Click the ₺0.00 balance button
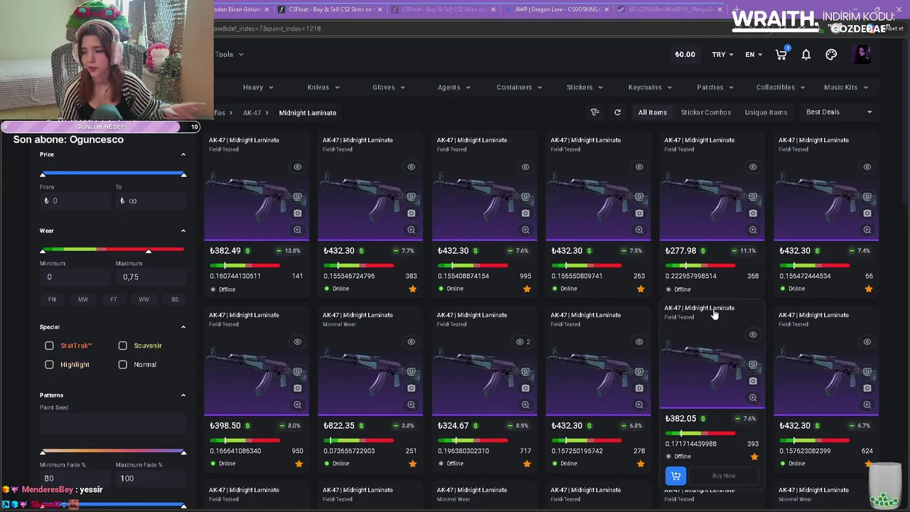 tap(685, 55)
